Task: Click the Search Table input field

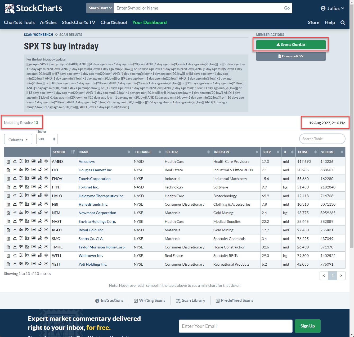Action: click(x=322, y=139)
